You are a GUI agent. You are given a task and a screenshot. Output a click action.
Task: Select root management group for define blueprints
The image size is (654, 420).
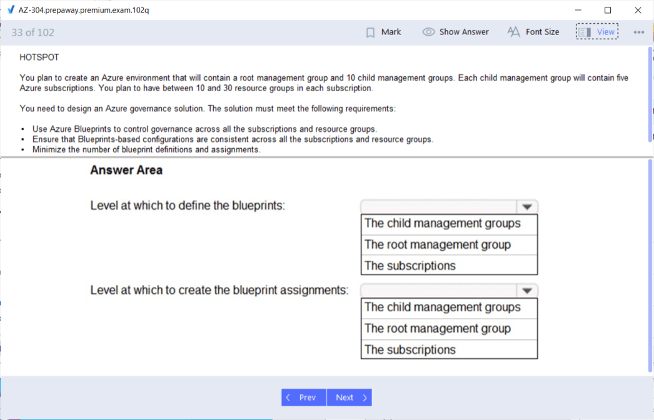coord(449,245)
